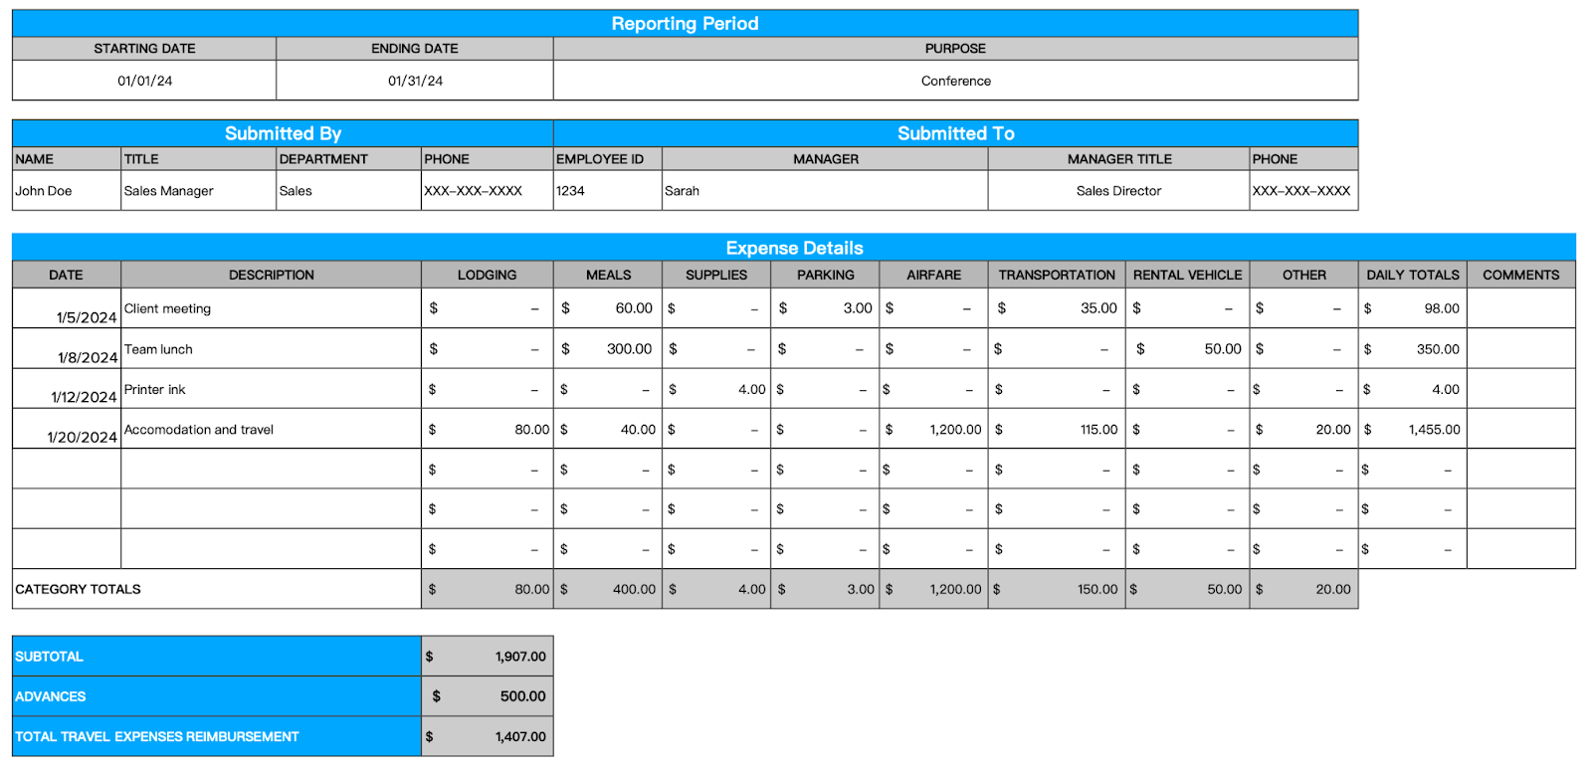
Task: Select the 1,907.00 subtotal value
Action: pos(487,657)
